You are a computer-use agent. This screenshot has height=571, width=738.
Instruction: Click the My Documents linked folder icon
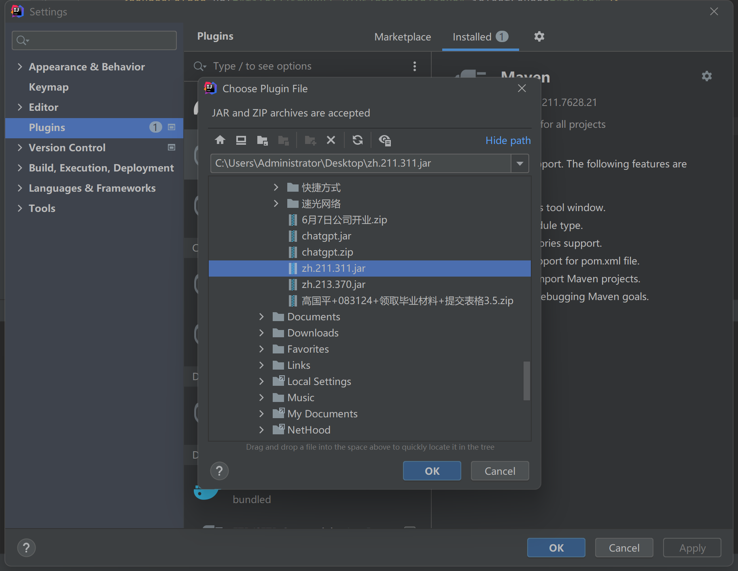(x=278, y=413)
